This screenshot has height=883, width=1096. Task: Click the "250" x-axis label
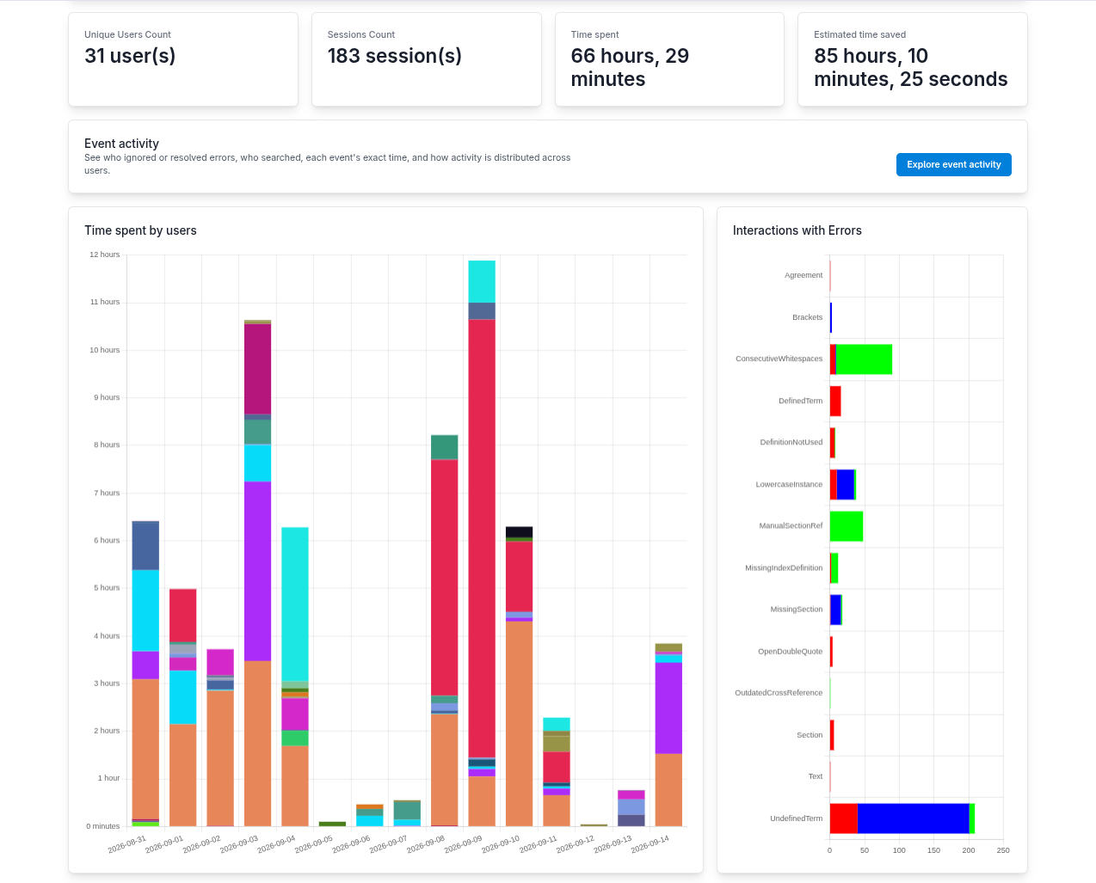(x=1003, y=850)
